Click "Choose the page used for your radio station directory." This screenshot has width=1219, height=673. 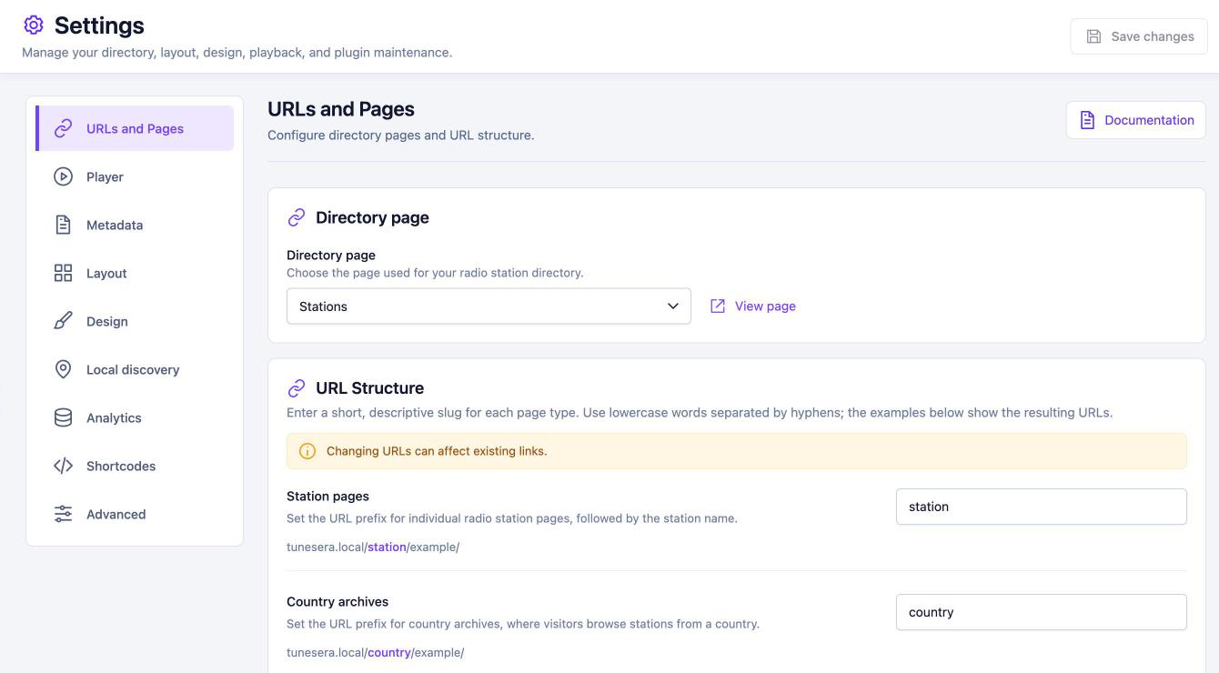(435, 273)
